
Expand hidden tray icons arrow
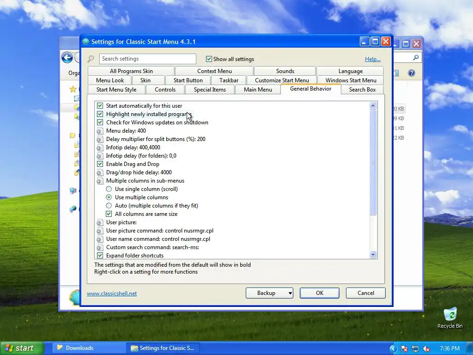point(393,349)
